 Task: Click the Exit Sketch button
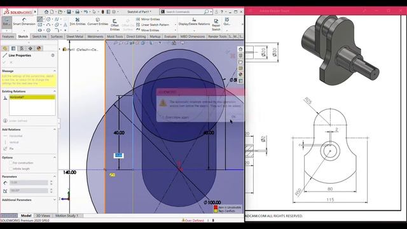tap(6, 22)
